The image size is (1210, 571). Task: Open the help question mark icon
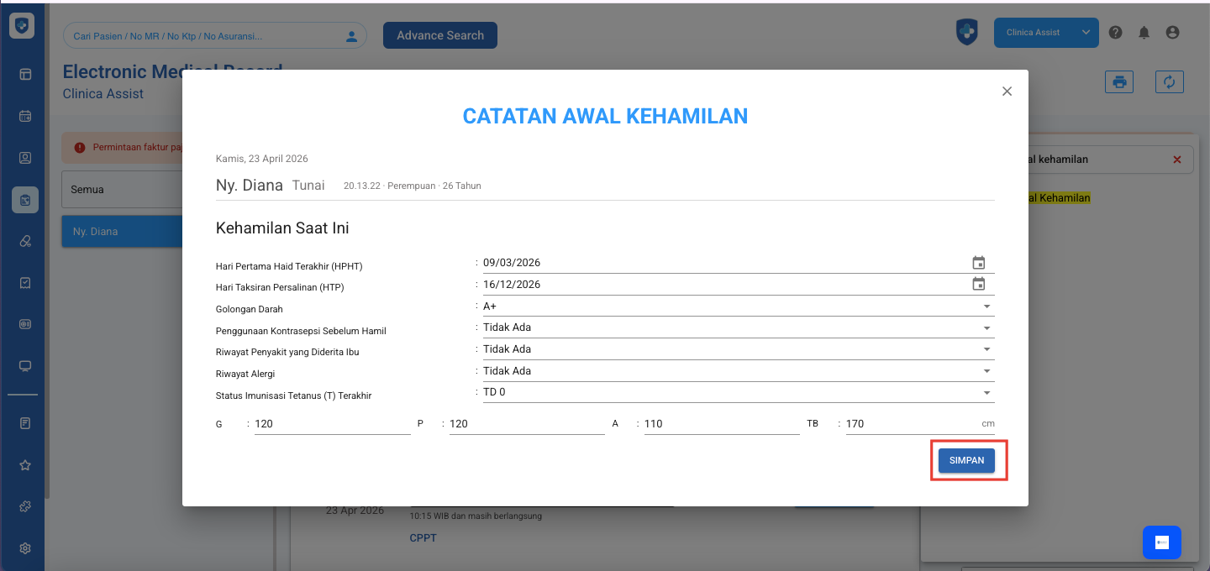pyautogui.click(x=1115, y=33)
